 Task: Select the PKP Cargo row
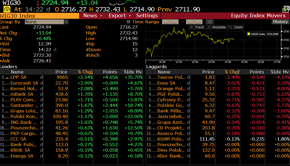click(x=71, y=133)
